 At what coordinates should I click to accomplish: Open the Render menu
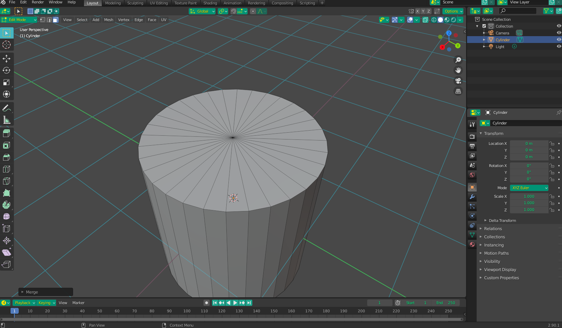point(38,2)
